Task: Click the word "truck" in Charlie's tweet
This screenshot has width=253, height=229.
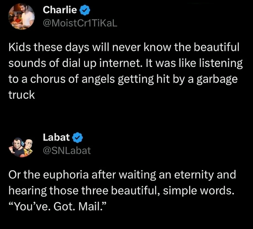Action: point(22,95)
